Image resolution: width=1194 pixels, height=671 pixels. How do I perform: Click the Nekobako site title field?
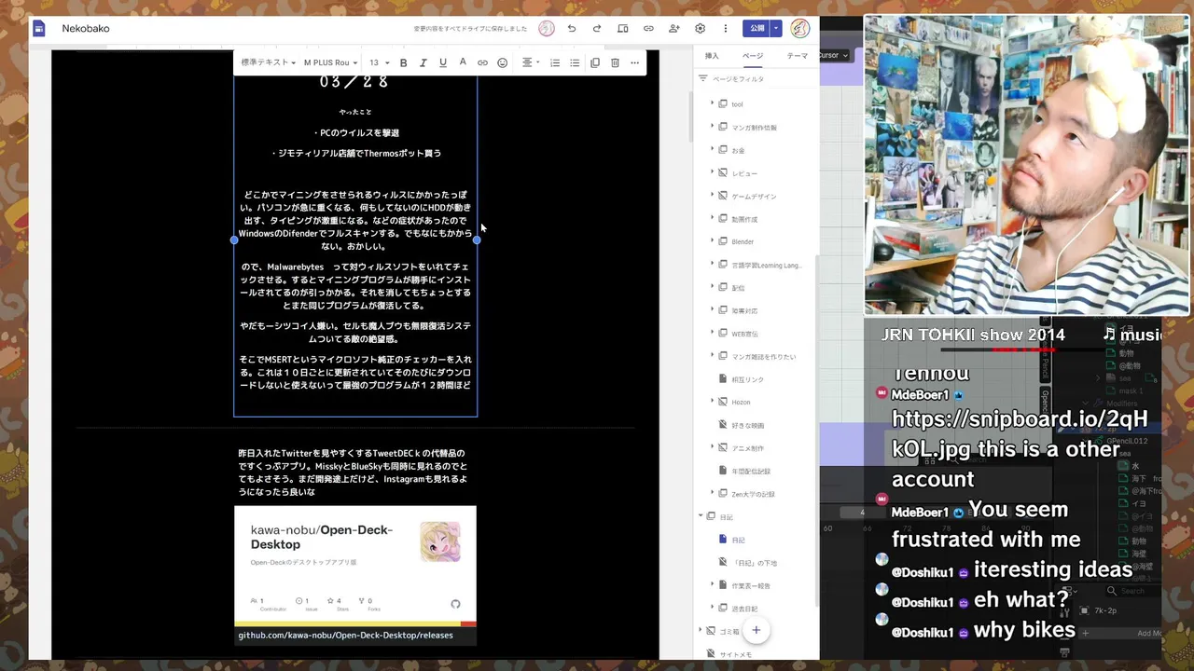(x=86, y=28)
